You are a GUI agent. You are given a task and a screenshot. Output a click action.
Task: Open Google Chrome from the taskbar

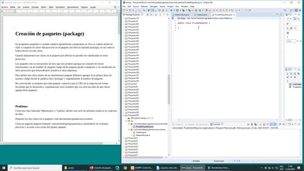point(125,168)
